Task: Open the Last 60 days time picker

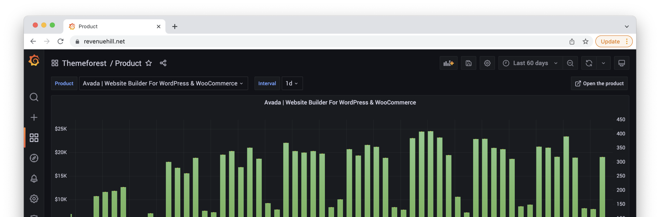Action: pos(530,63)
